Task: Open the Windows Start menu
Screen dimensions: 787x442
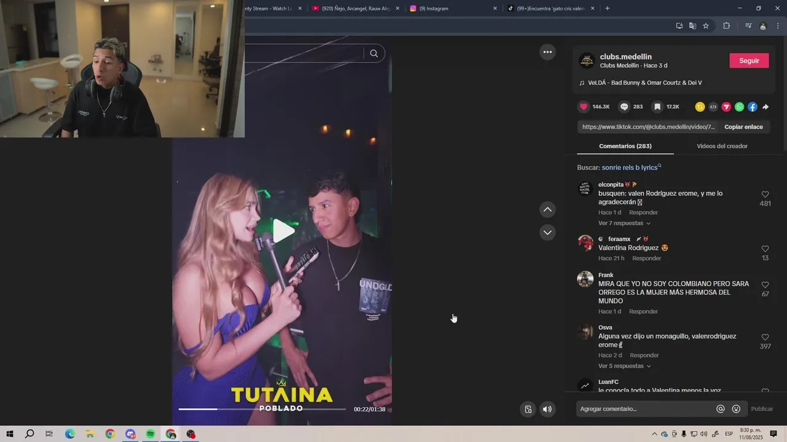Action: coord(9,434)
